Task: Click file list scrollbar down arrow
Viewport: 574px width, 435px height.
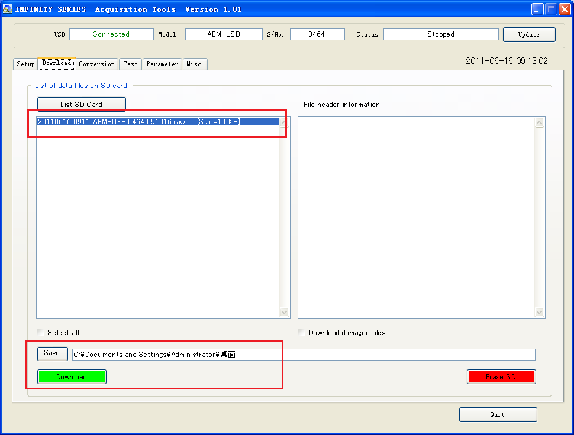Action: pos(284,313)
